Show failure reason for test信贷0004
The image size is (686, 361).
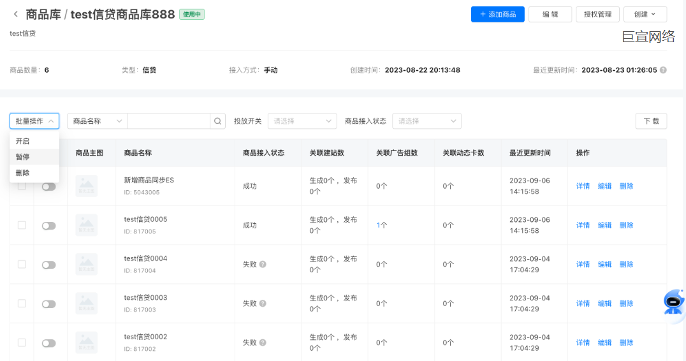263,264
